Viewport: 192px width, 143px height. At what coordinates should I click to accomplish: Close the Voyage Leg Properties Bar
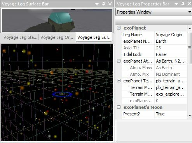point(189,4)
